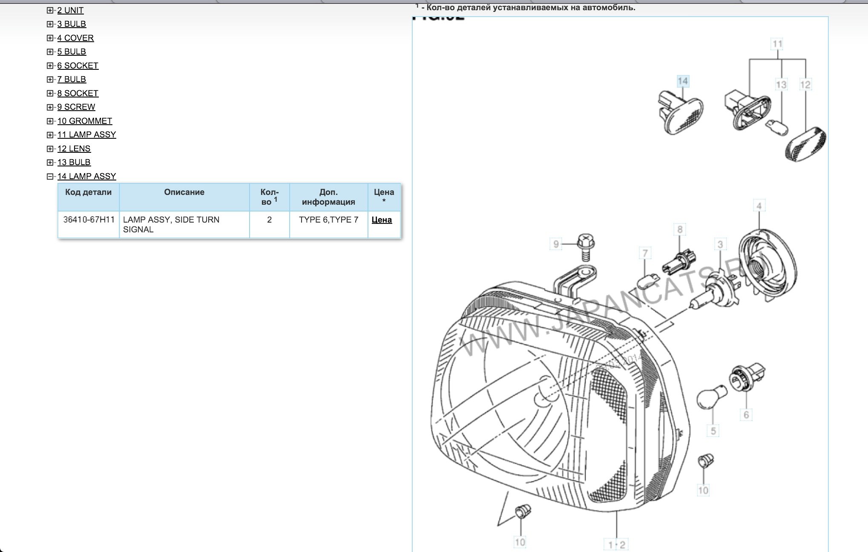Image resolution: width=868 pixels, height=552 pixels.
Task: Select callout number 4 near bulb cover
Action: (759, 206)
